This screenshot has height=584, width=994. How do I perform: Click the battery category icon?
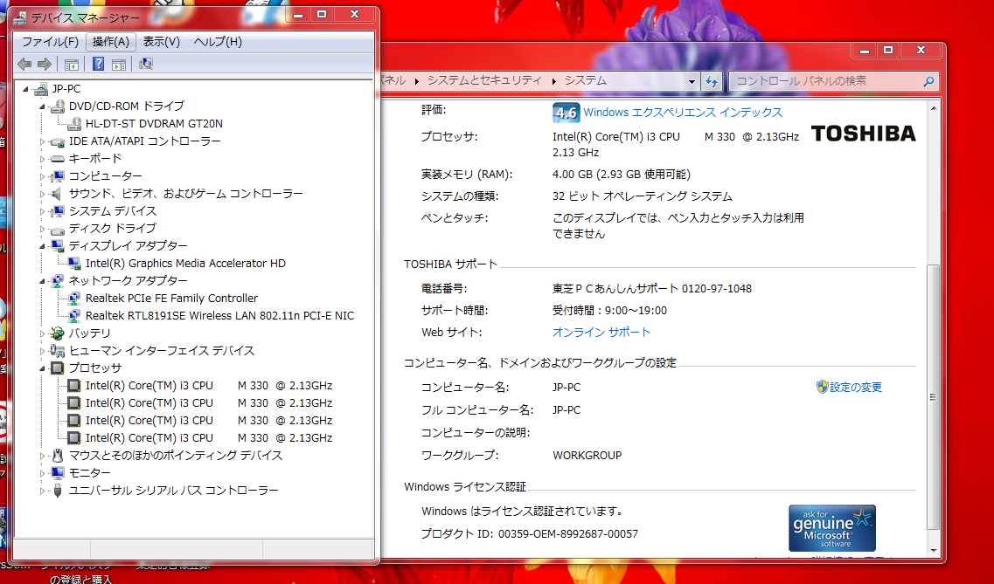pyautogui.click(x=58, y=333)
